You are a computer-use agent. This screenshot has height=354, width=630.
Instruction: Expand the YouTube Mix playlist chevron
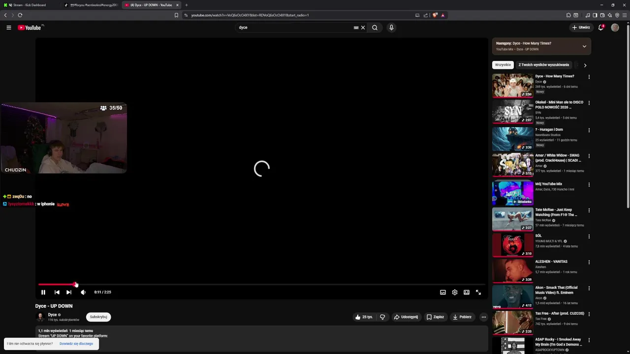pos(584,46)
